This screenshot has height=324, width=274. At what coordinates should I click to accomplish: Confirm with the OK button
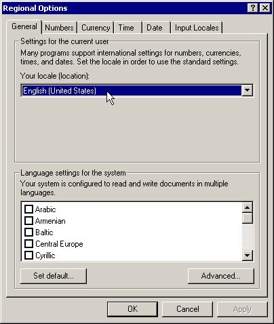(x=132, y=309)
